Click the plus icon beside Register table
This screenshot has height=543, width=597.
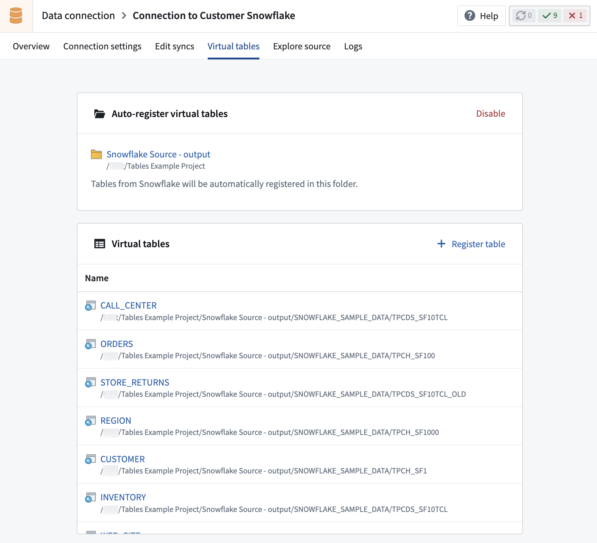coord(441,244)
